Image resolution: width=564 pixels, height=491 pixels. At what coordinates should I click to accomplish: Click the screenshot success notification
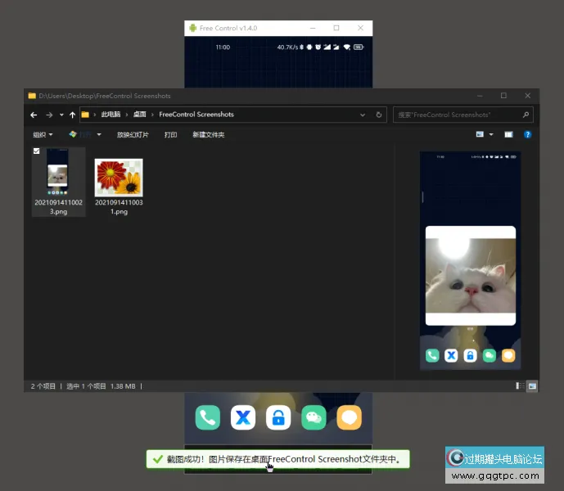(x=277, y=459)
